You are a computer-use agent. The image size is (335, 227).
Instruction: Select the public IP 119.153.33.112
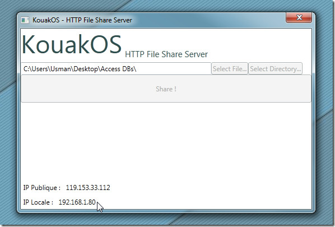(x=88, y=188)
